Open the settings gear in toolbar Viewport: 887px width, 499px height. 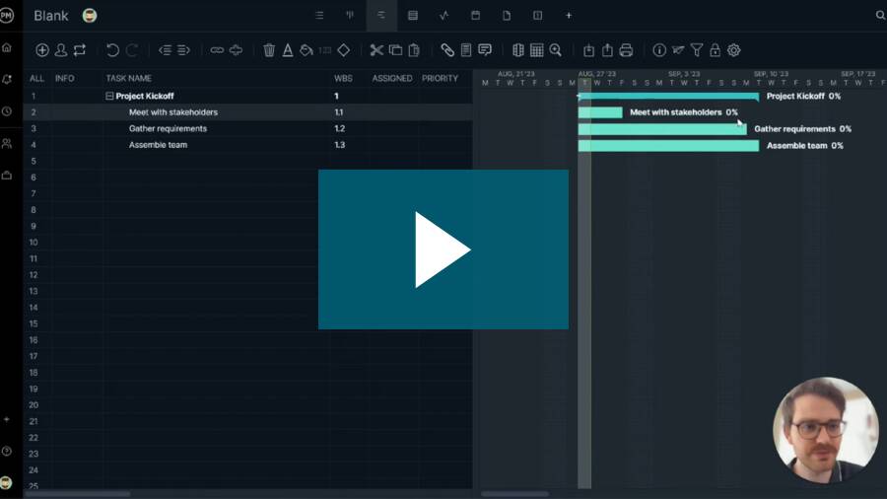733,50
